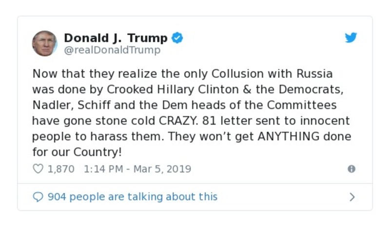Screen dimensions: 390x228
Task: Click the word CRAZY in the tweet
Action: pyautogui.click(x=173, y=121)
